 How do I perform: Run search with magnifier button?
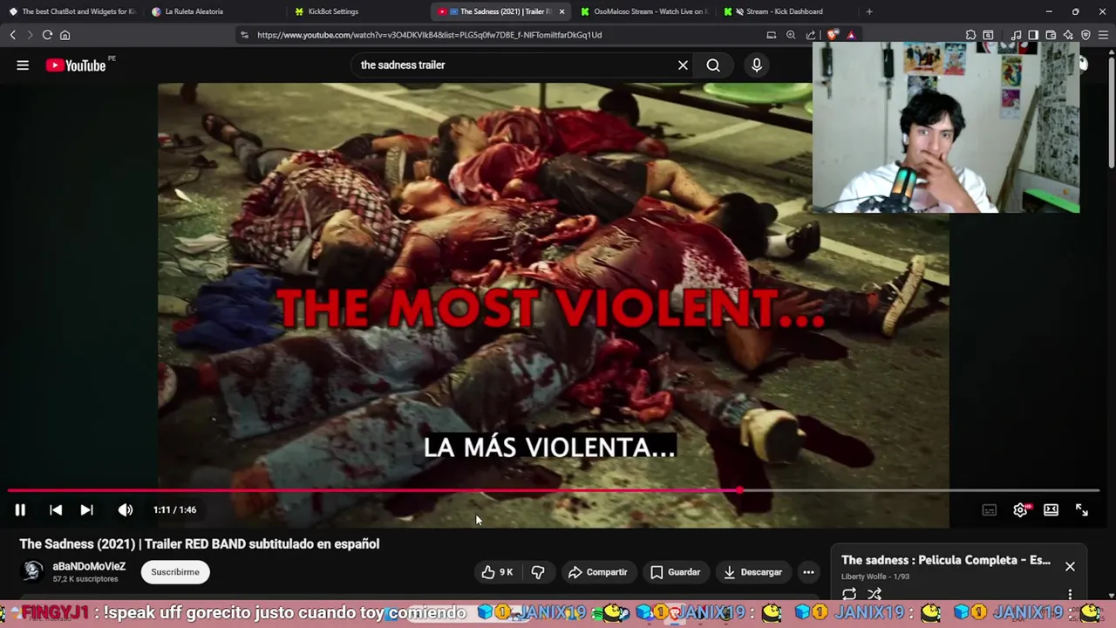pyautogui.click(x=713, y=65)
